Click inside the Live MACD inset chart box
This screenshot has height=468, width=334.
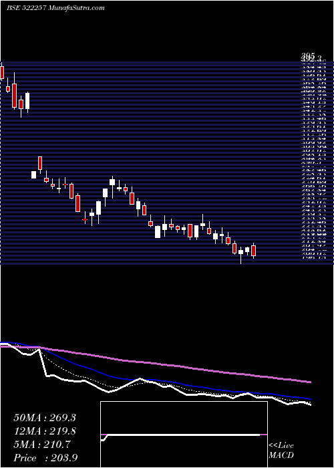(x=184, y=435)
